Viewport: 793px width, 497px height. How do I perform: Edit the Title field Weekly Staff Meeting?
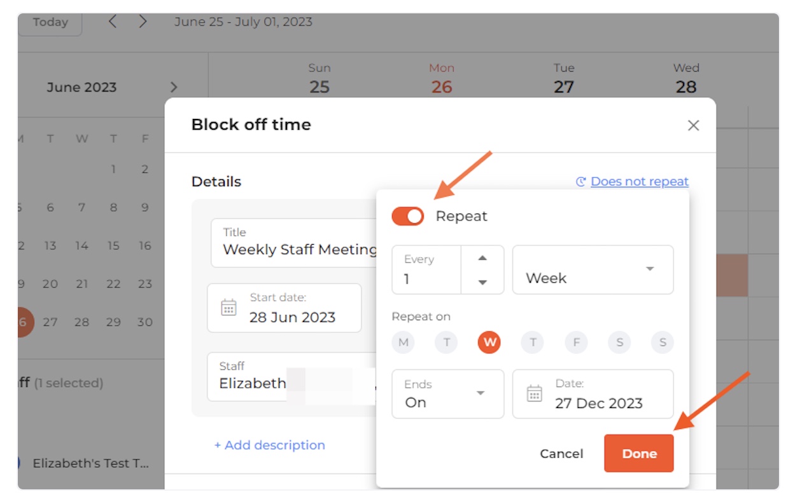coord(295,243)
